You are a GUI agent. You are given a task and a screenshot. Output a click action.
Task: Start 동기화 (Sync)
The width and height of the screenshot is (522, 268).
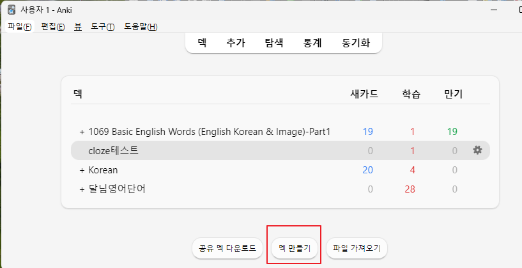coord(356,43)
